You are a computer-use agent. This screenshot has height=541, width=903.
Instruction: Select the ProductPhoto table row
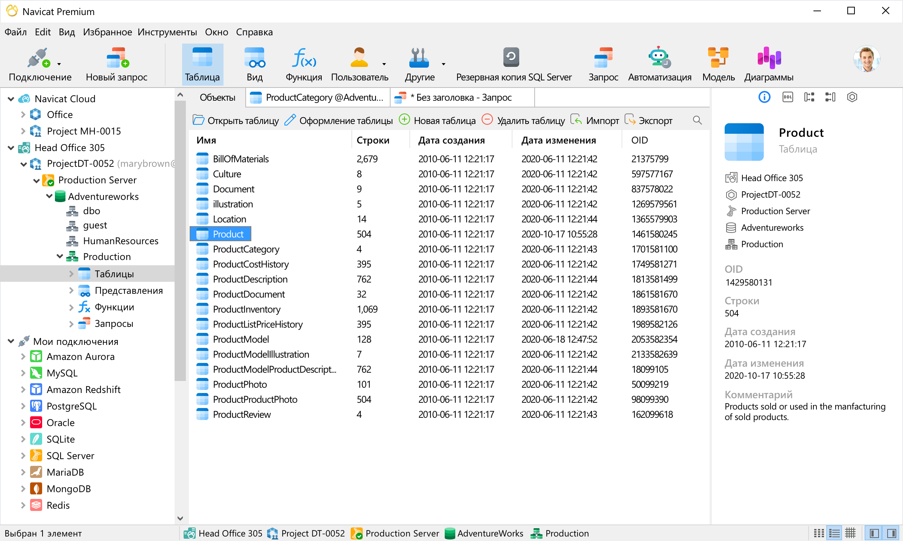pyautogui.click(x=240, y=384)
